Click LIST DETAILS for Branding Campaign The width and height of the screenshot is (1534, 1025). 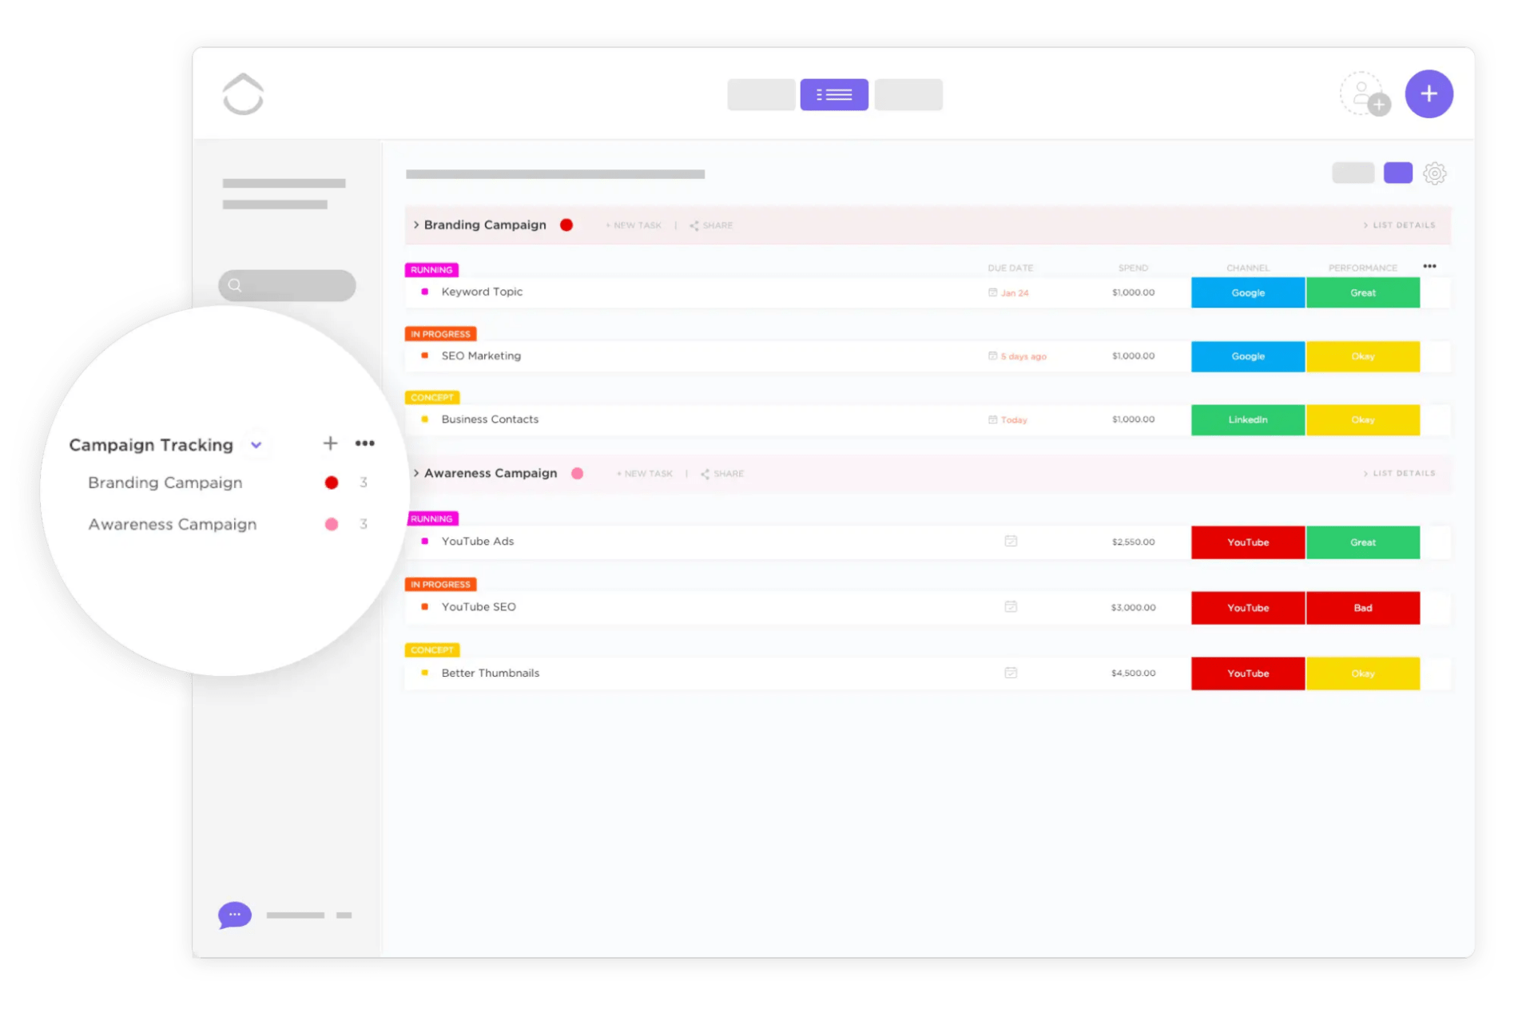pyautogui.click(x=1398, y=225)
